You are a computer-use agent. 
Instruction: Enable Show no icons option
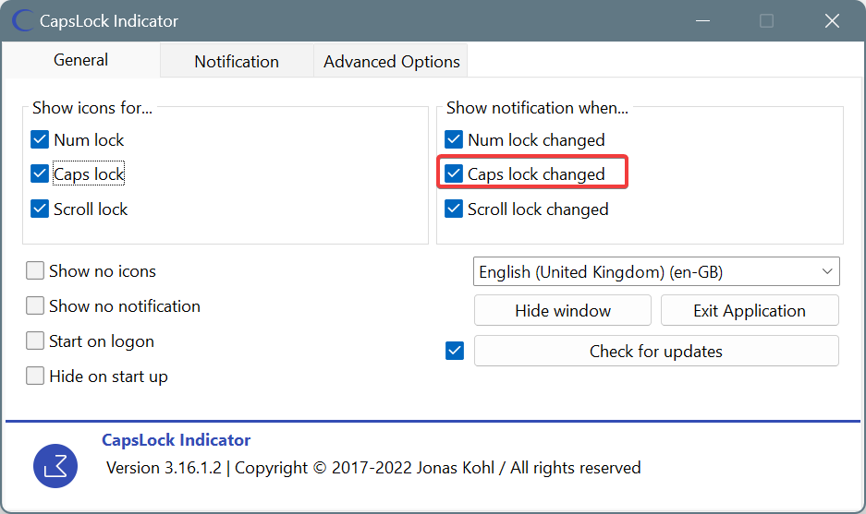pyautogui.click(x=35, y=270)
